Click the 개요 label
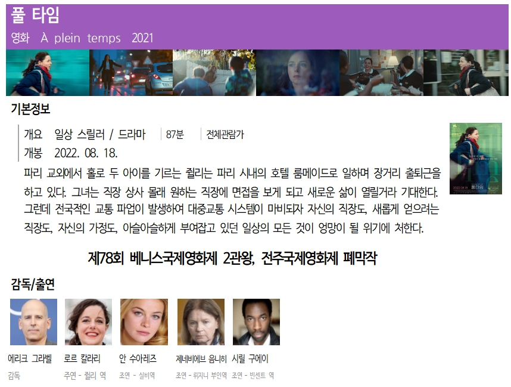Image resolution: width=511 pixels, height=387 pixels. [x=33, y=134]
